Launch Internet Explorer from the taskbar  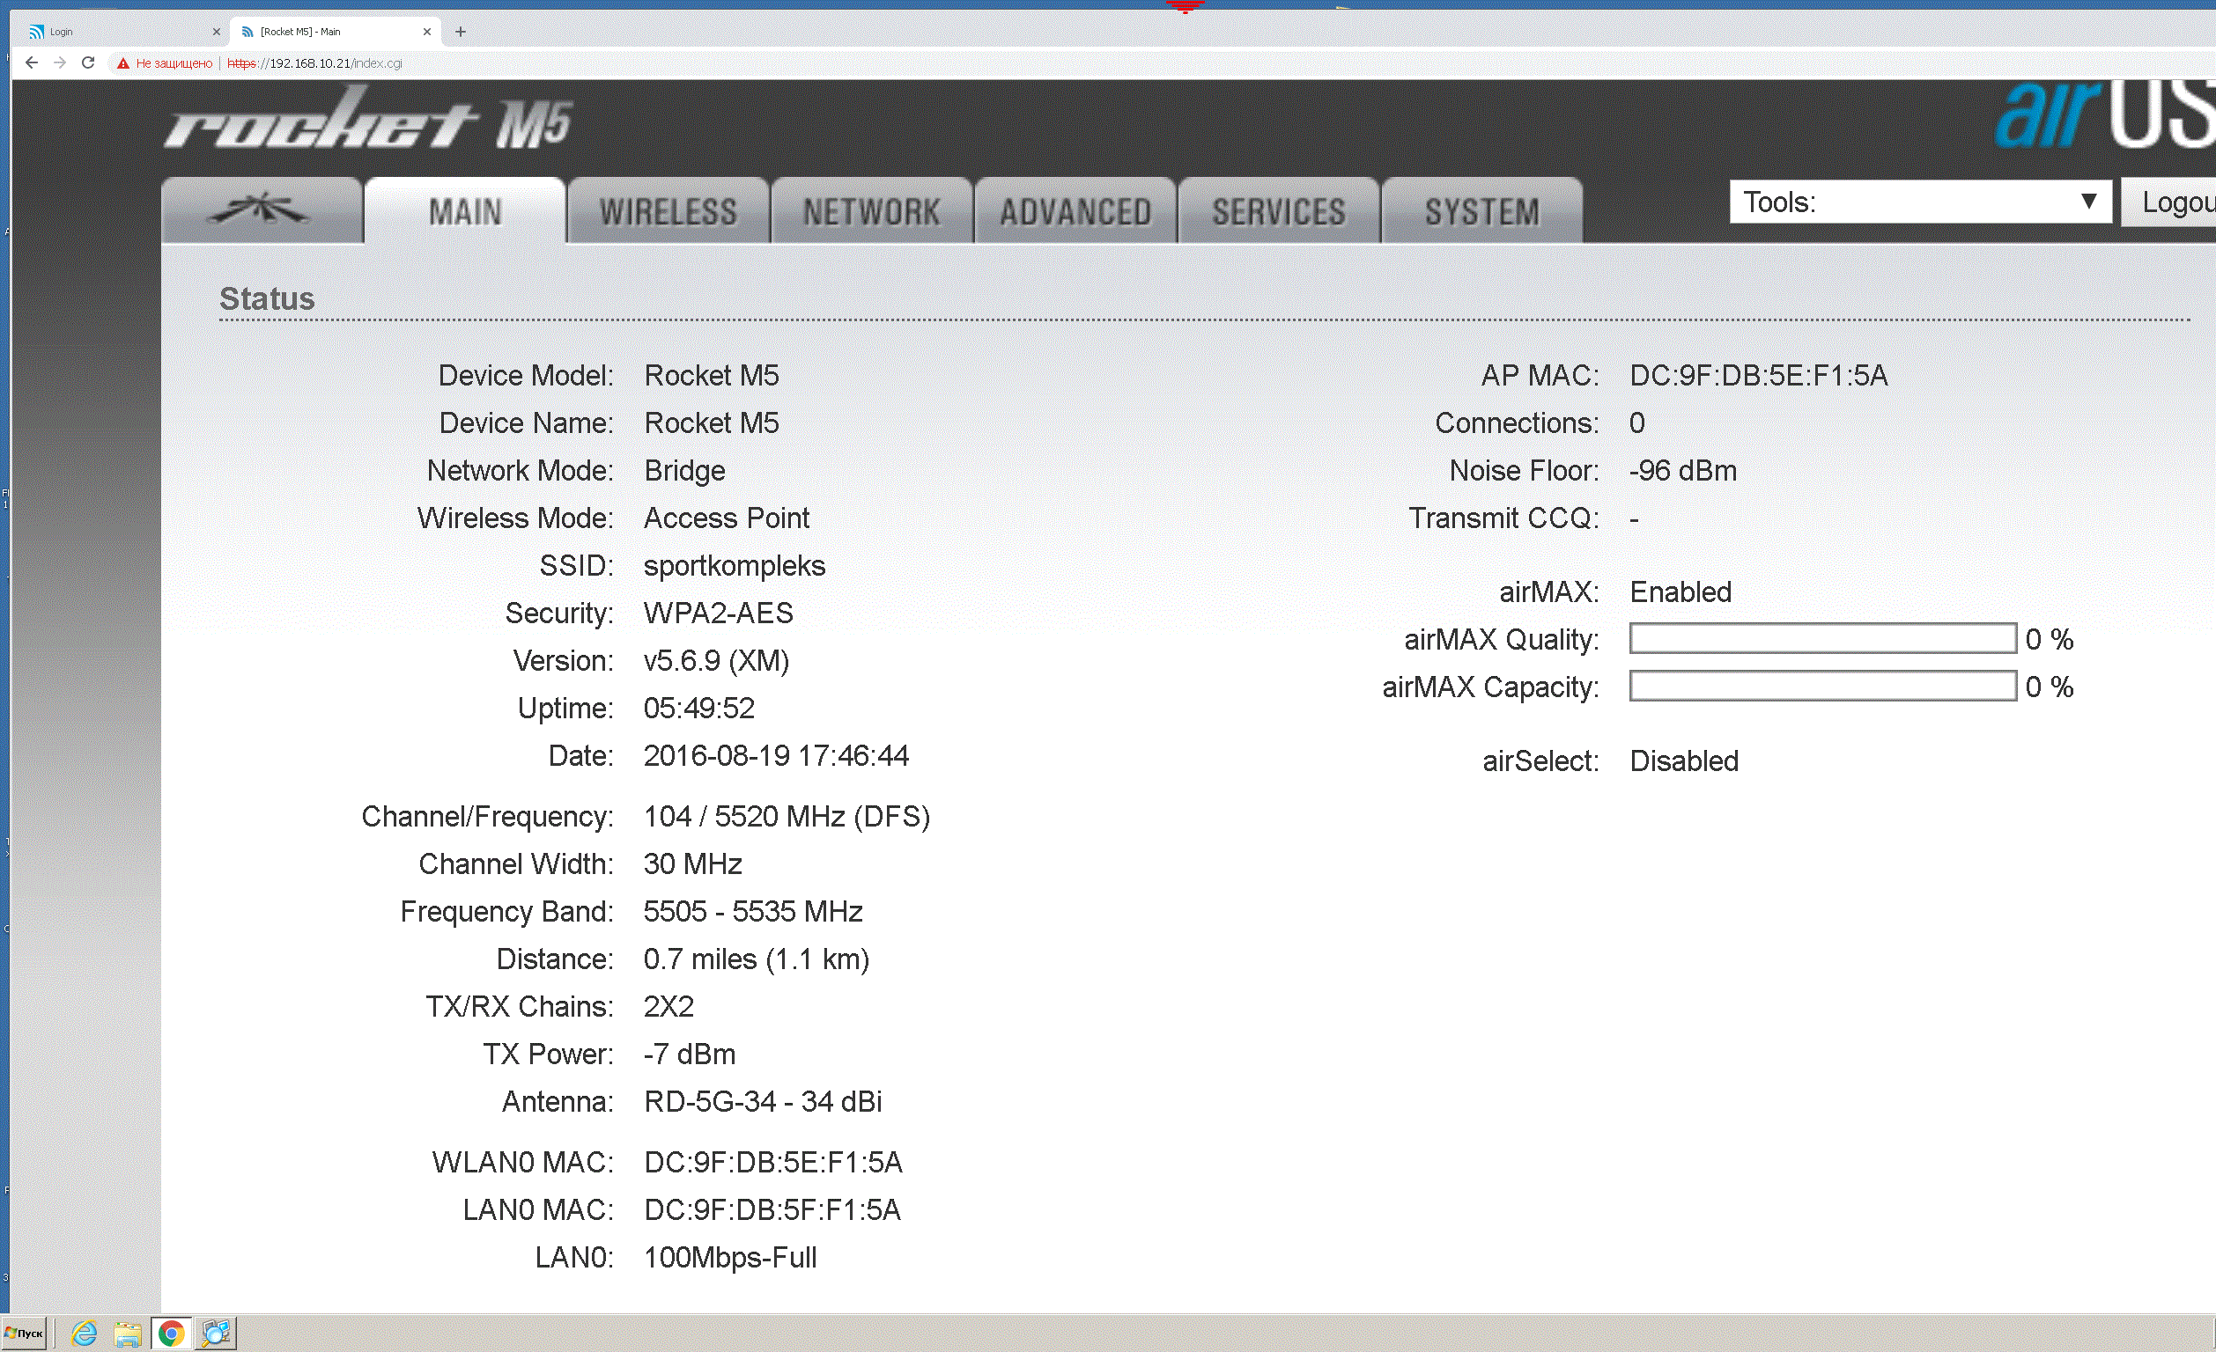point(85,1334)
